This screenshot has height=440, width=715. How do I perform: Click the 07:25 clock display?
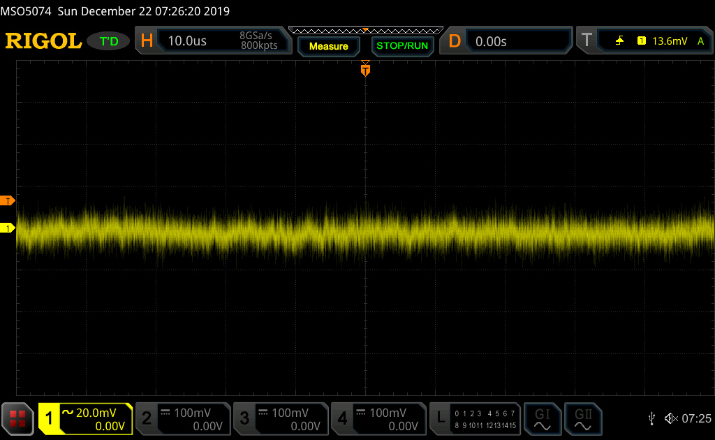click(696, 418)
